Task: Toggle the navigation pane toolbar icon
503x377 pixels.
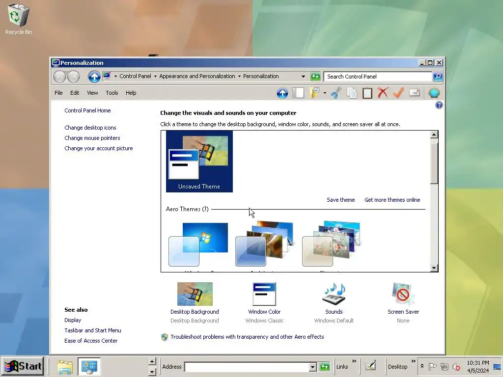Action: 298,93
